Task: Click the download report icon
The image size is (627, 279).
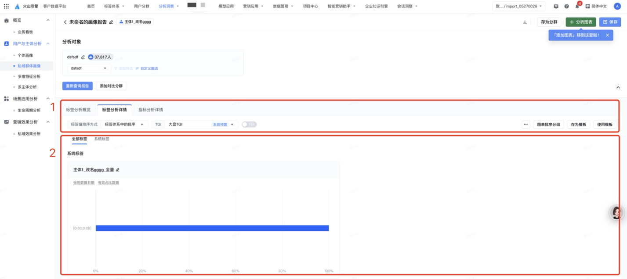Action: (525, 22)
